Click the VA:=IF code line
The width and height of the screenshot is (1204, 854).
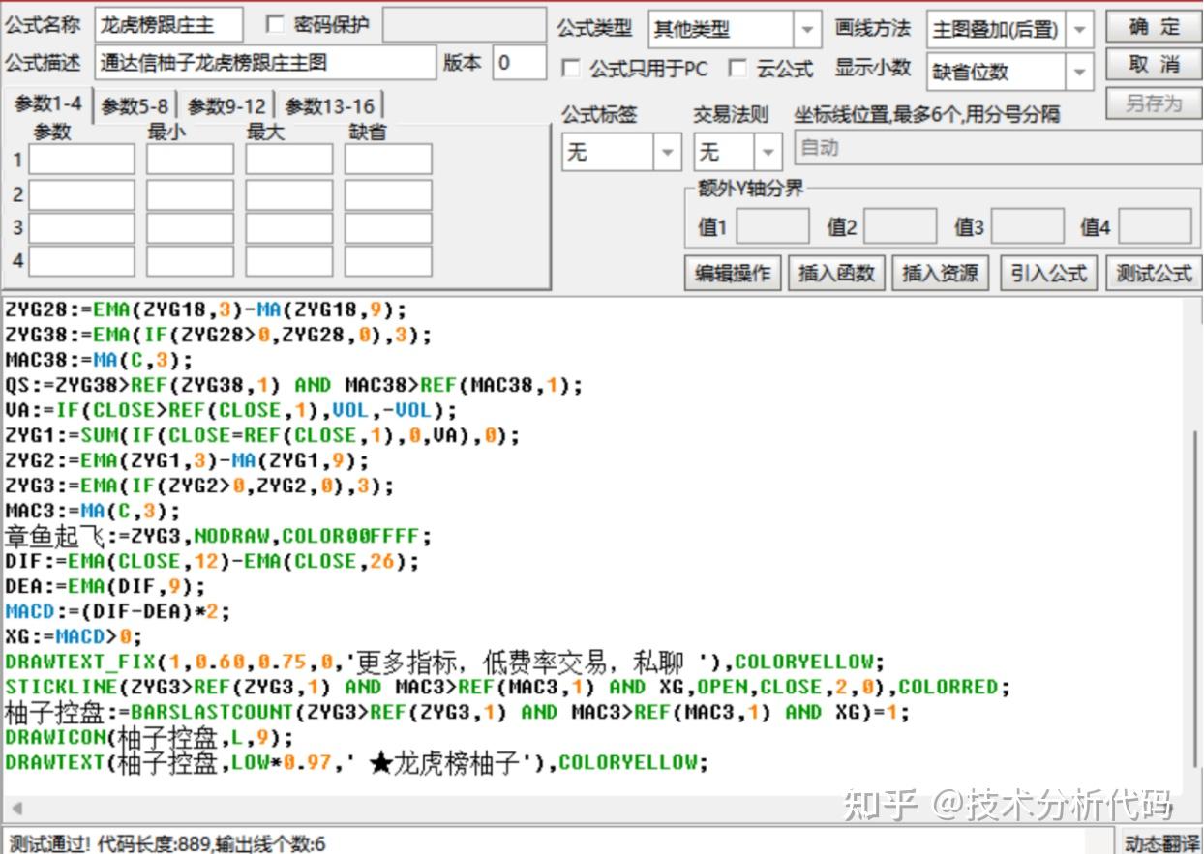click(231, 410)
